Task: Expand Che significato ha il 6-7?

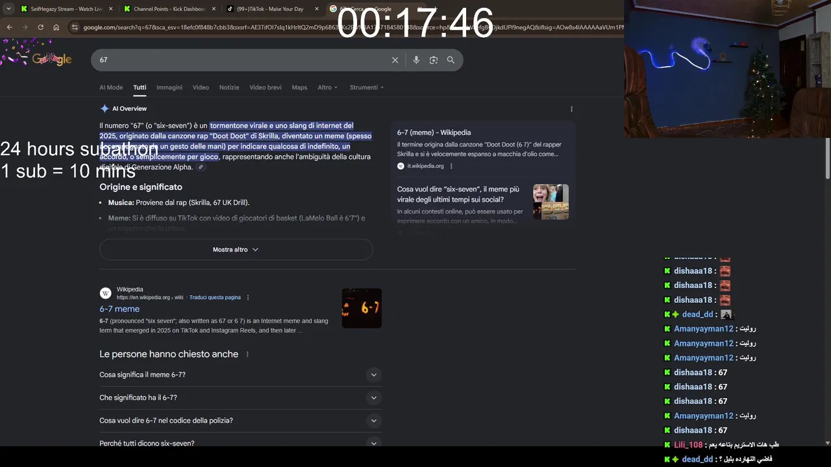Action: (240, 398)
